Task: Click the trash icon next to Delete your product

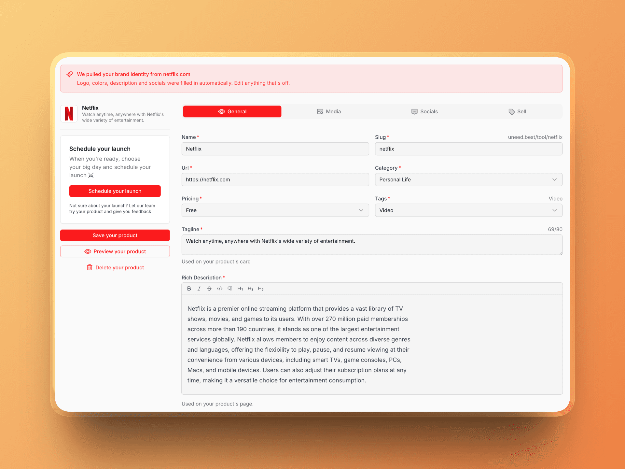Action: pos(90,267)
